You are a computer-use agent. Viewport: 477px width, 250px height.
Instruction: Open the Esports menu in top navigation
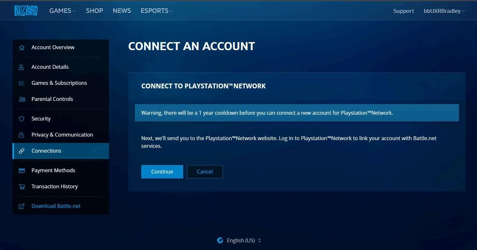(157, 11)
